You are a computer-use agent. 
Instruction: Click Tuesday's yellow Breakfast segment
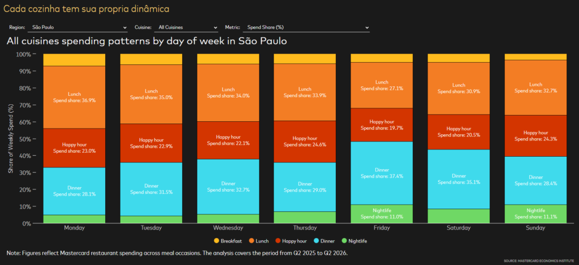click(x=151, y=59)
